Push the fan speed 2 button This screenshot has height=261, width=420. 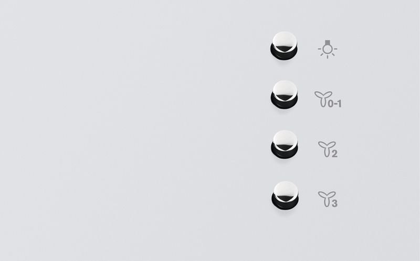[285, 144]
